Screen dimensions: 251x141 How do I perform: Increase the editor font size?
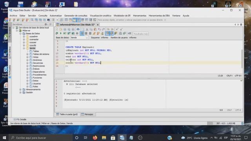click(x=121, y=29)
